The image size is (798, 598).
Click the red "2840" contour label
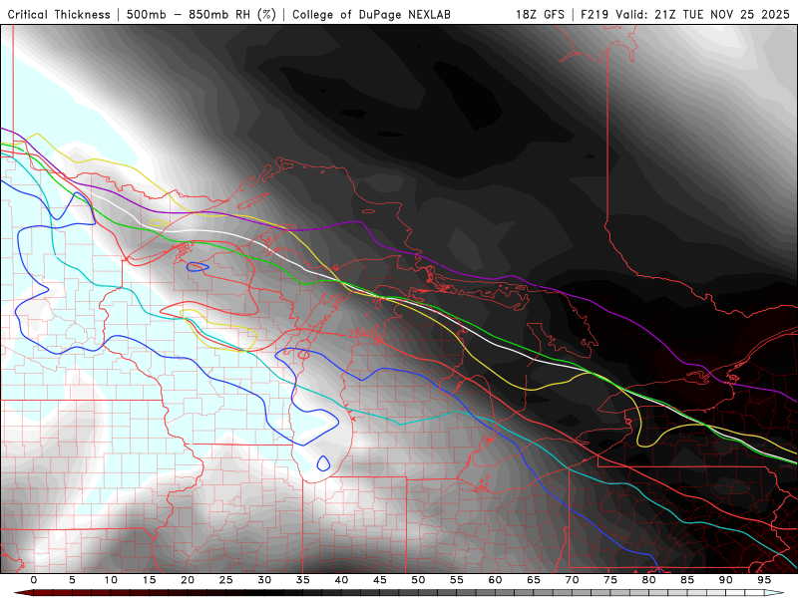[x=362, y=334]
